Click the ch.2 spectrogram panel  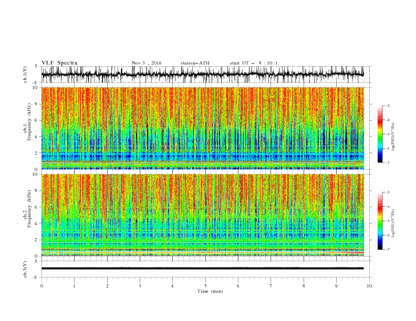click(202, 215)
